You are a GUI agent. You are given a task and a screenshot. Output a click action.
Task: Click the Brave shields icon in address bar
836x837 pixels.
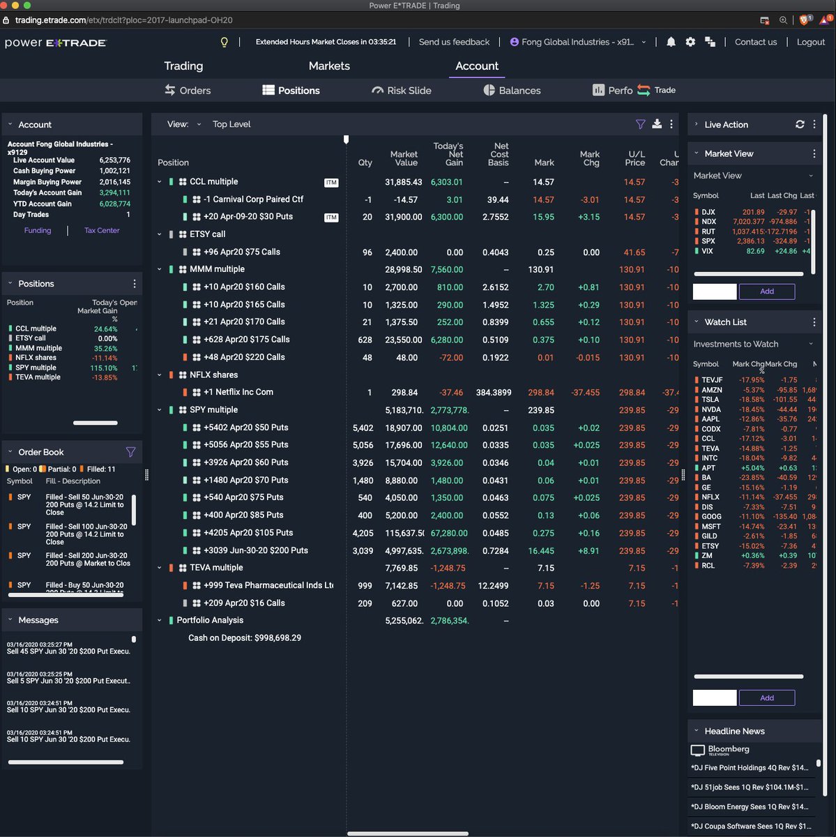tap(805, 20)
